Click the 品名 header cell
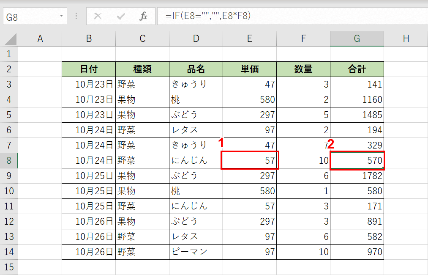The image size is (428, 275). [x=196, y=69]
